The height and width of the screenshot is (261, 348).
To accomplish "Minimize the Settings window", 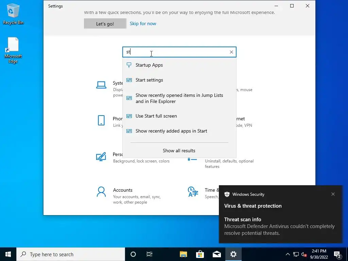I will coord(276,6).
